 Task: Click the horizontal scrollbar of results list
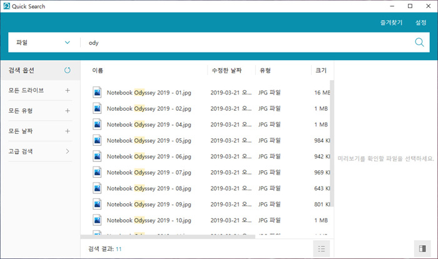(x=168, y=236)
